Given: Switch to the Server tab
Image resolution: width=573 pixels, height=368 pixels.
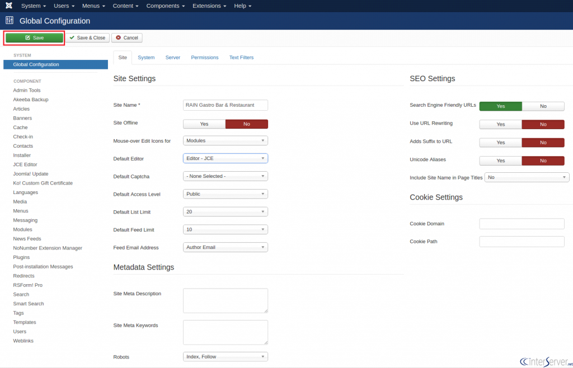Looking at the screenshot, I should point(173,57).
